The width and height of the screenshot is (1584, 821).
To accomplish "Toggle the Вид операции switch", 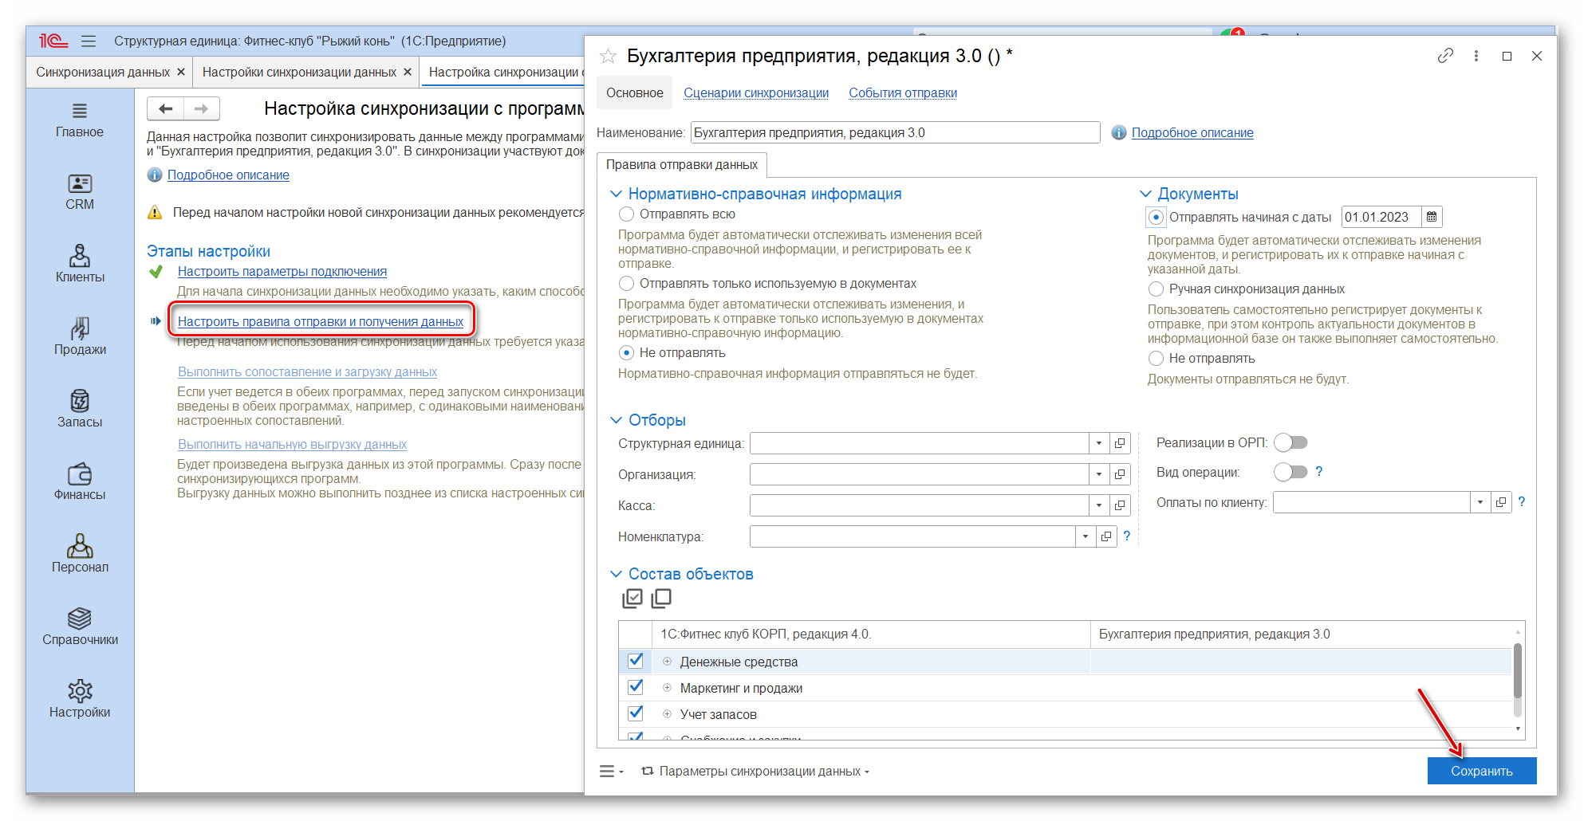I will 1290,472.
